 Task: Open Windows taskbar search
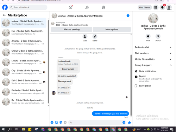coord(10,129)
